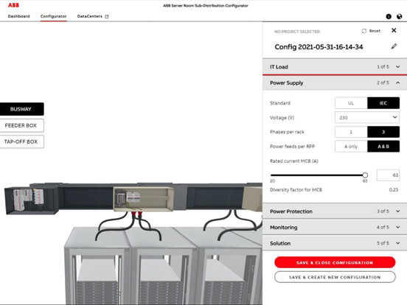Select A only power feeds

pyautogui.click(x=351, y=147)
